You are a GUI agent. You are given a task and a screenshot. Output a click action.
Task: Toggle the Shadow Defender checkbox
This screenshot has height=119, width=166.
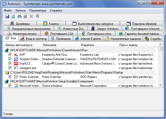10,59
